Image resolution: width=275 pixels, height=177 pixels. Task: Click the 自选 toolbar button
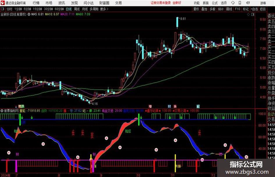[x=254, y=9]
